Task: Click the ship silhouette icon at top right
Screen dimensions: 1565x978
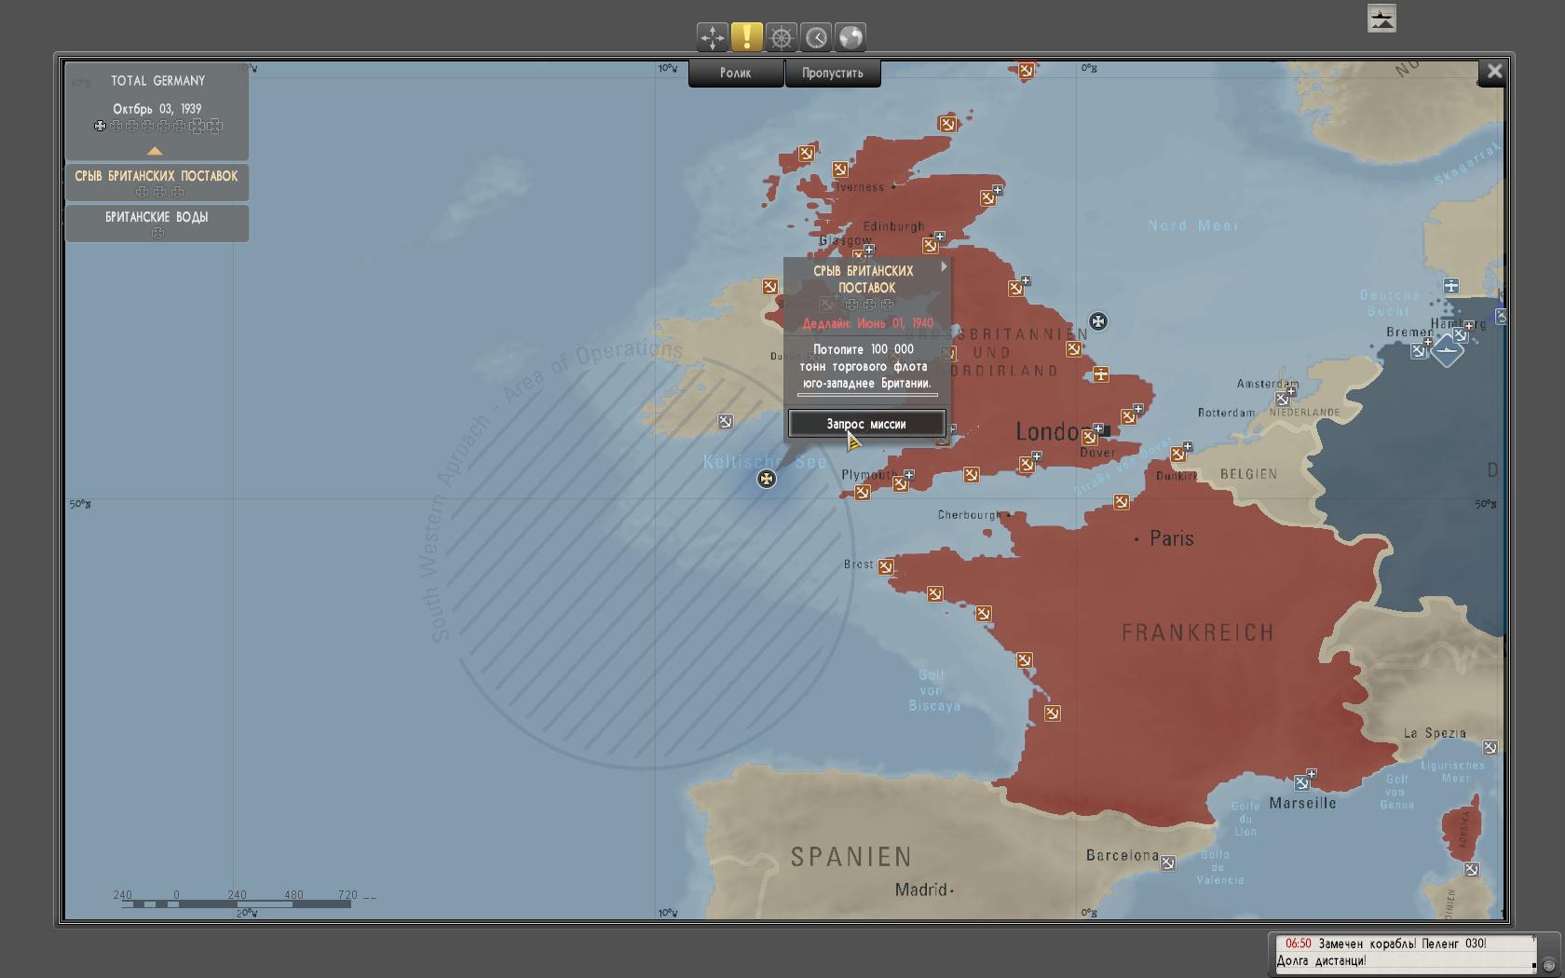Action: click(x=1381, y=18)
